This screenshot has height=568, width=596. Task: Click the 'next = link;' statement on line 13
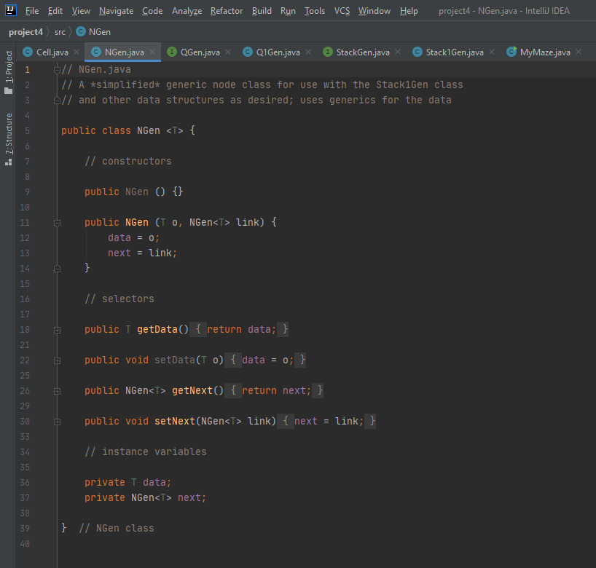coord(142,253)
